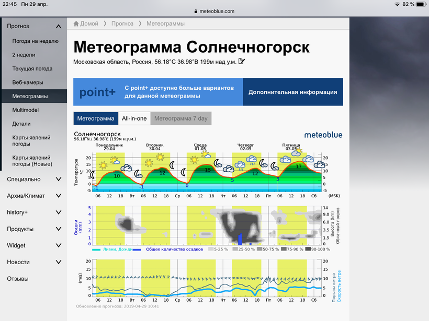Open the Веб-камеры sidebar item

pyautogui.click(x=28, y=82)
